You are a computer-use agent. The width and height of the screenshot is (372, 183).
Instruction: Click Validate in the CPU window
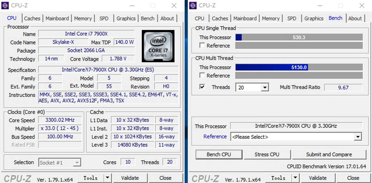130,178
